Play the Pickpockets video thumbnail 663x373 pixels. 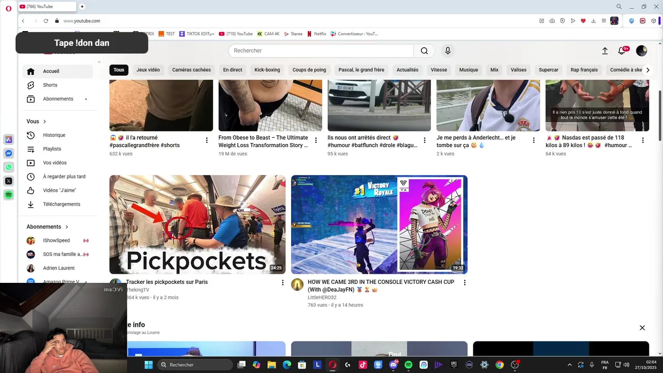pyautogui.click(x=197, y=224)
